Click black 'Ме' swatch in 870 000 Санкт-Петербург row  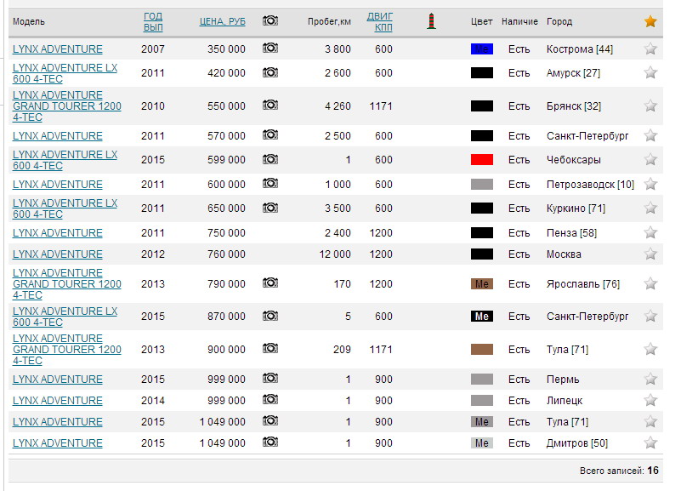(x=482, y=316)
